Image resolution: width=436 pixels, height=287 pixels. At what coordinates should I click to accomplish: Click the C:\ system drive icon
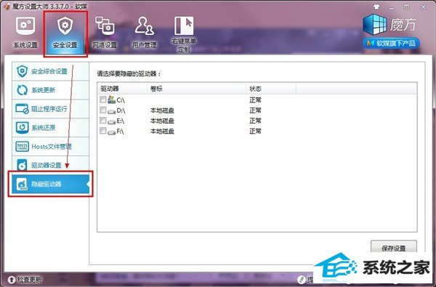pyautogui.click(x=111, y=100)
